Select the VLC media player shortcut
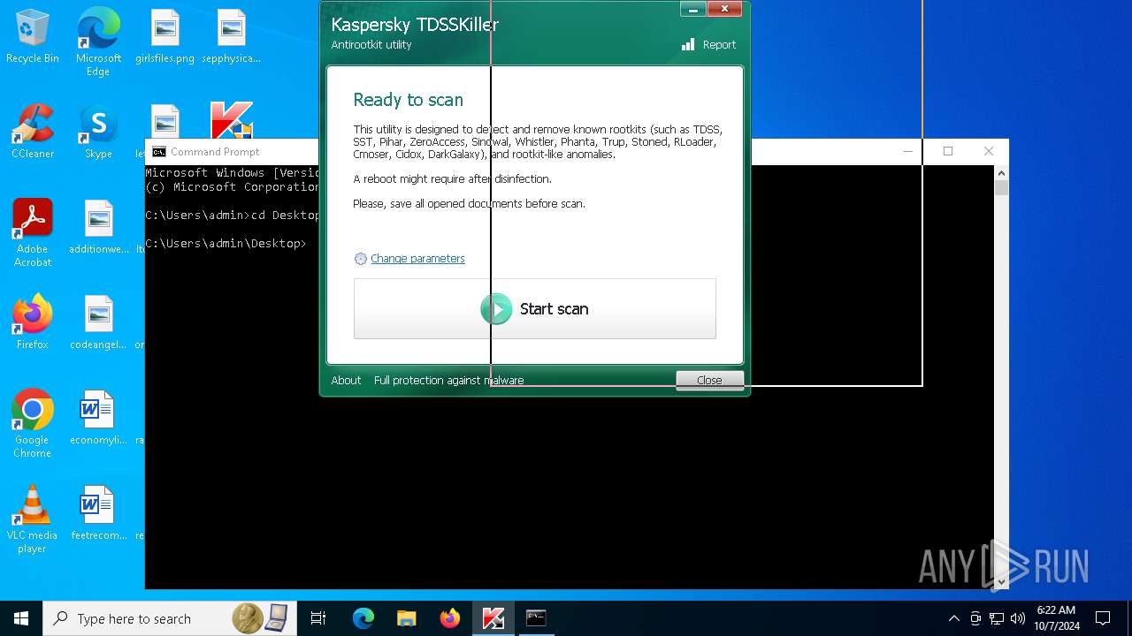The height and width of the screenshot is (636, 1132). [33, 519]
